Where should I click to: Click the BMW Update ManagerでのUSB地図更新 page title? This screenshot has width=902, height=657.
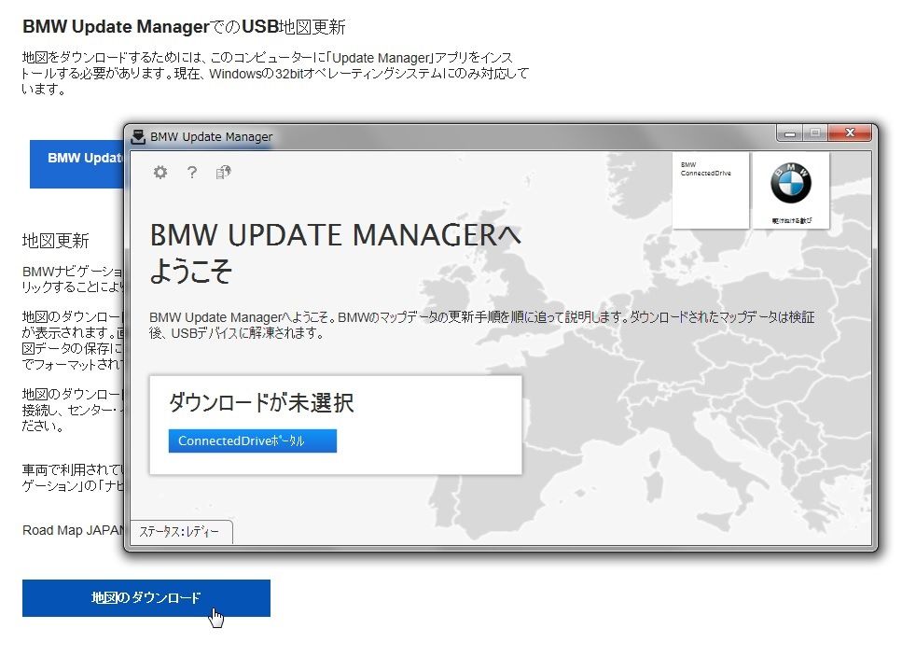[184, 27]
